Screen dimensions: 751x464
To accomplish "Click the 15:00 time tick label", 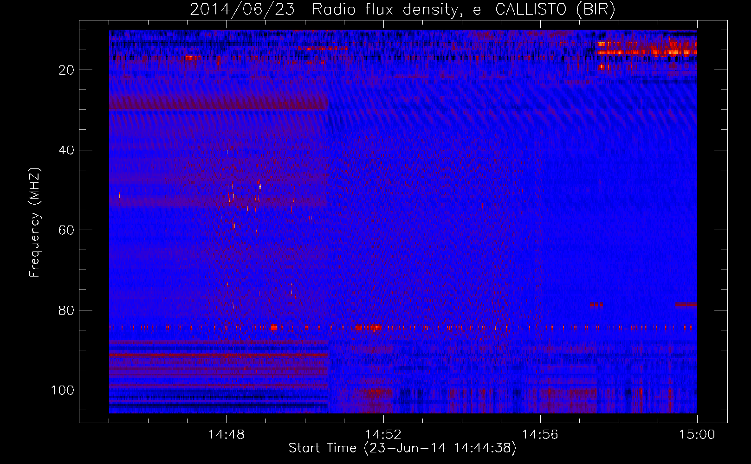I will [697, 435].
